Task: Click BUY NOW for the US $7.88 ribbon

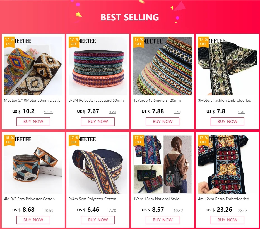Action: pyautogui.click(x=163, y=121)
